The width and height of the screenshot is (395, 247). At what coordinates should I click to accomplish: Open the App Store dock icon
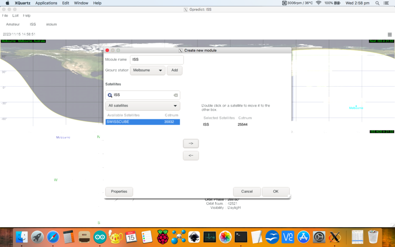(303, 237)
